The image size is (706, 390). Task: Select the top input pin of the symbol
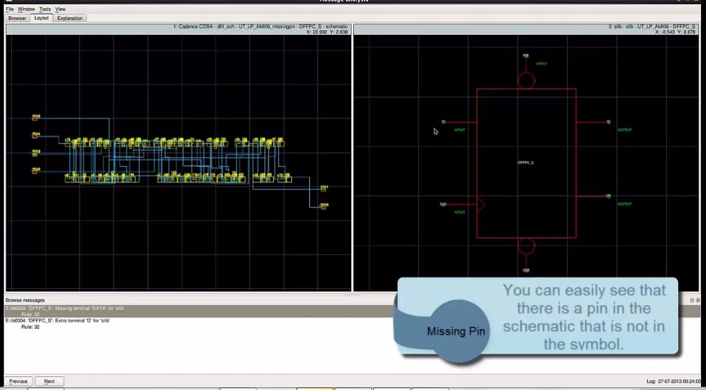pos(525,56)
